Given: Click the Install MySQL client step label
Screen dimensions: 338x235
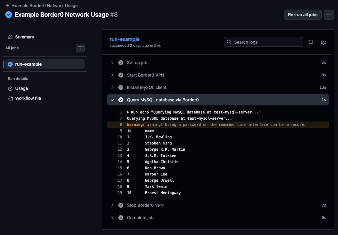Looking at the screenshot, I should [147, 87].
